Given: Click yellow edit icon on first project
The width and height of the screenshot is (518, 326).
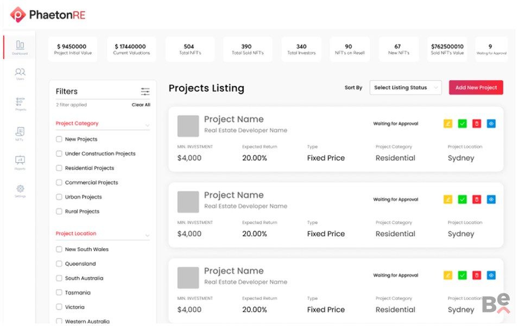Looking at the screenshot, I should 448,124.
